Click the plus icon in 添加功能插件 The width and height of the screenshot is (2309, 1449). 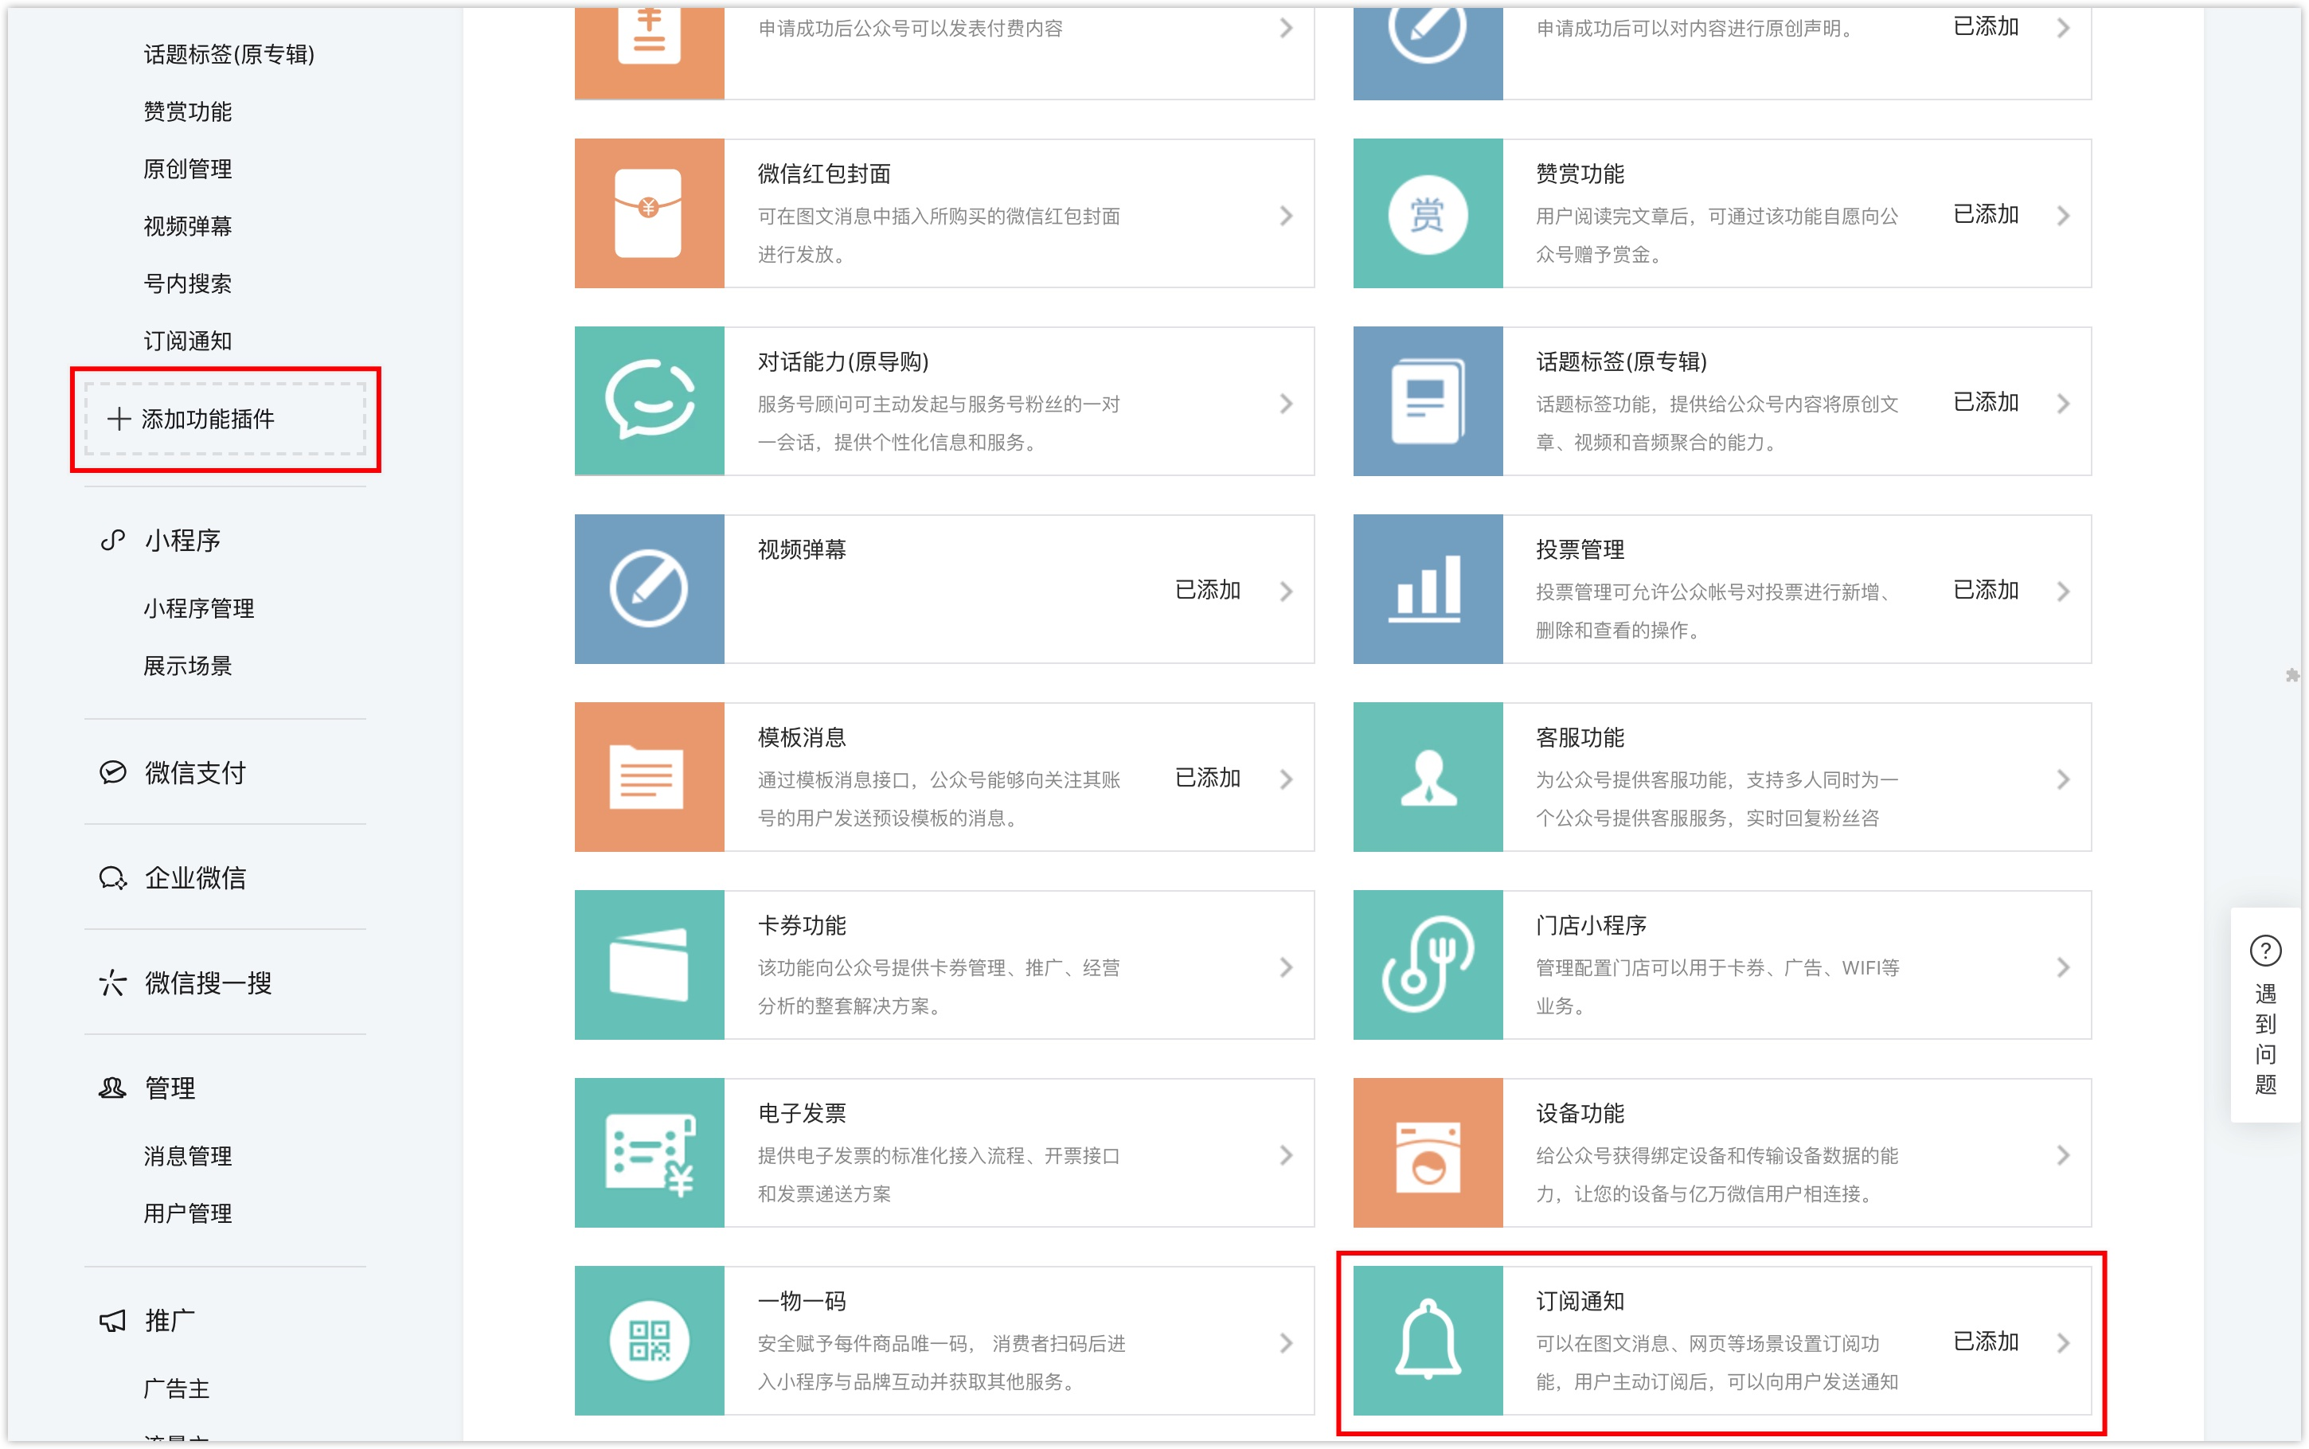(119, 419)
